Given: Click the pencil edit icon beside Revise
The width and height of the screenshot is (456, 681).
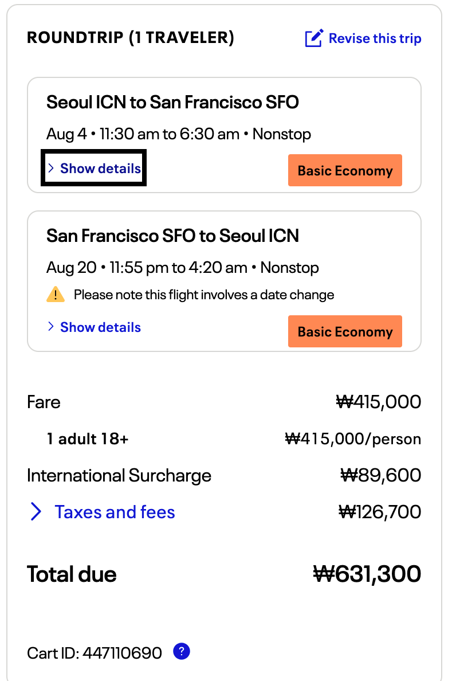Looking at the screenshot, I should pyautogui.click(x=314, y=38).
